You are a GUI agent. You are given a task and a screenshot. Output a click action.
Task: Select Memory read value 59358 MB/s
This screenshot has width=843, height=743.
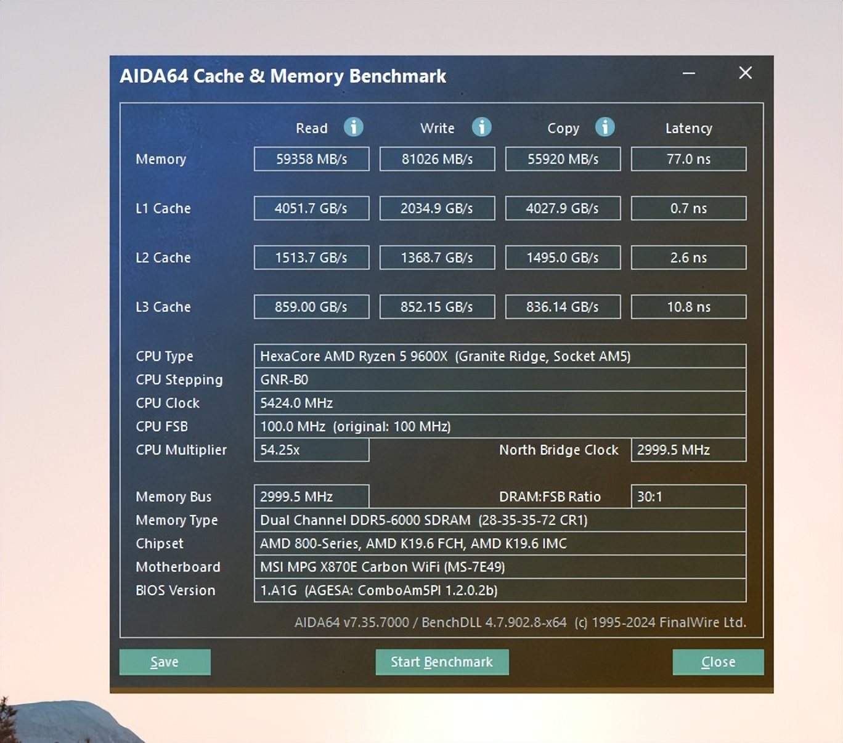(x=312, y=159)
